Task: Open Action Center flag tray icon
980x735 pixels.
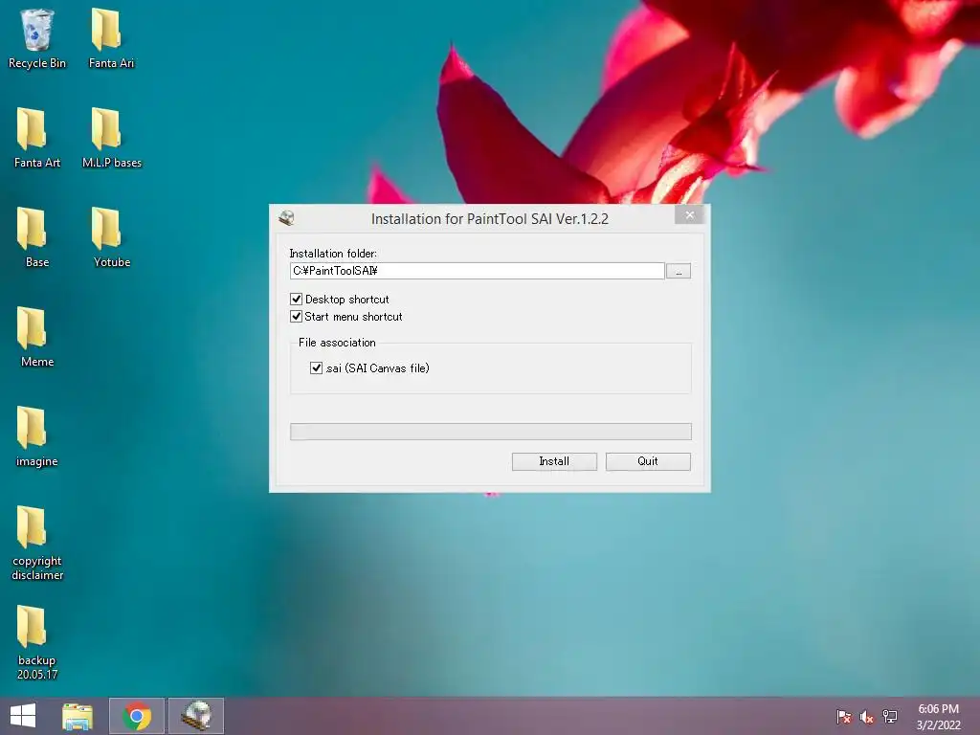Action: point(843,717)
